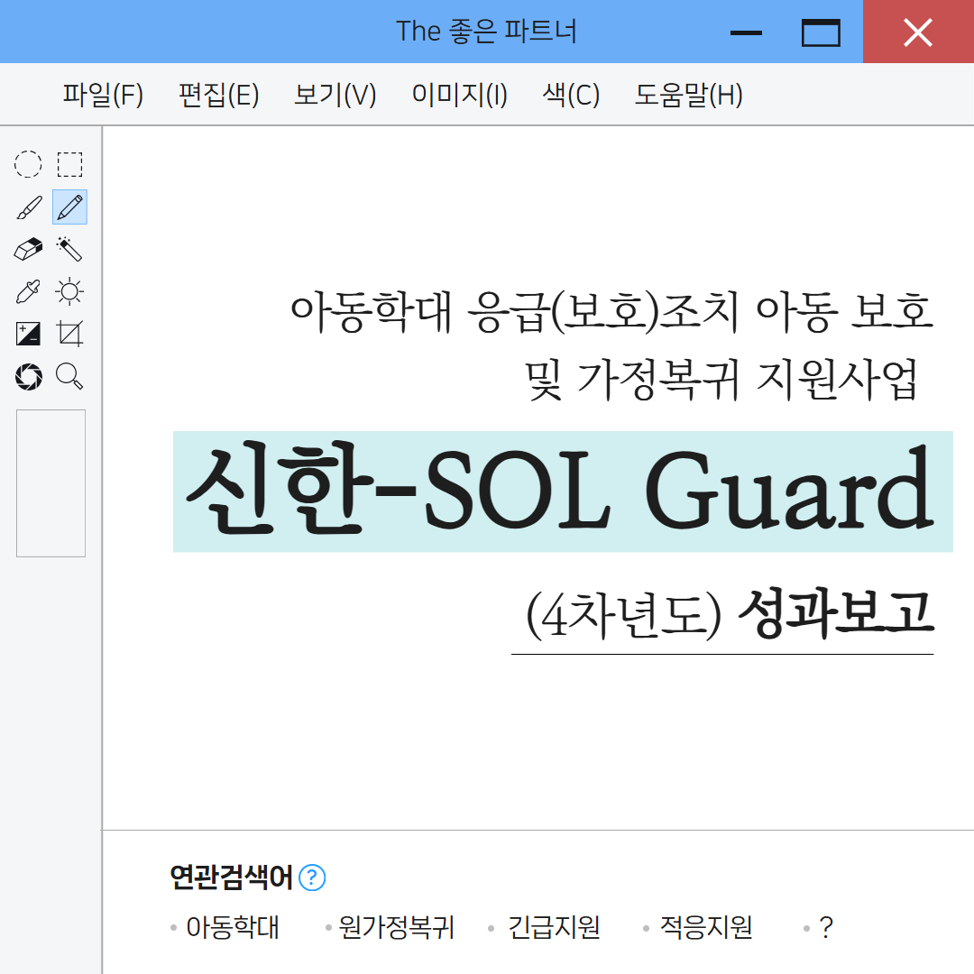
Task: Select the rectangular selection tool
Action: 69,165
